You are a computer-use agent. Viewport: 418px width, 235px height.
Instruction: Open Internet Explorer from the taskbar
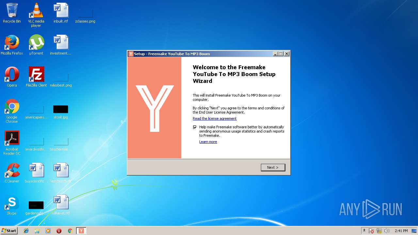point(26,231)
